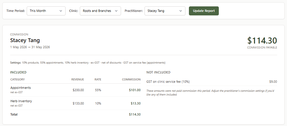Viewport: 287px width, 126px height.
Task: Click the large $114.30 commission payable amount
Action: [262, 41]
